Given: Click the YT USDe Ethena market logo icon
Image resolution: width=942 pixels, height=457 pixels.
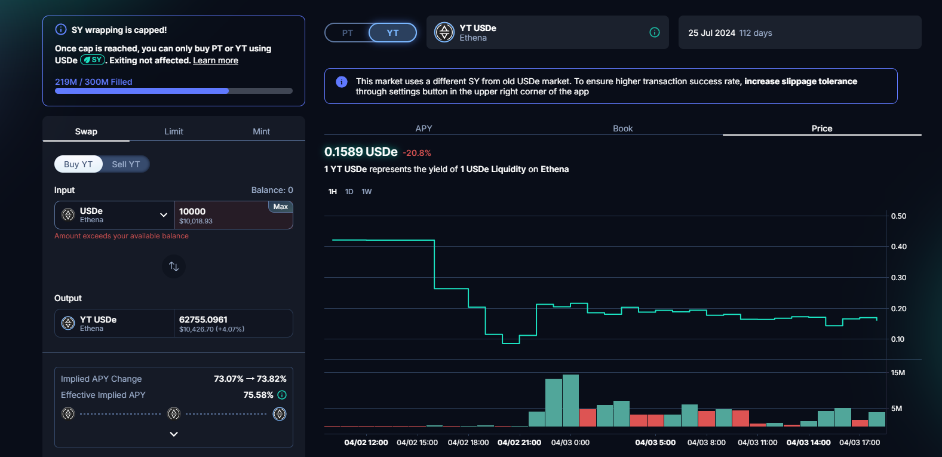Looking at the screenshot, I should [444, 32].
